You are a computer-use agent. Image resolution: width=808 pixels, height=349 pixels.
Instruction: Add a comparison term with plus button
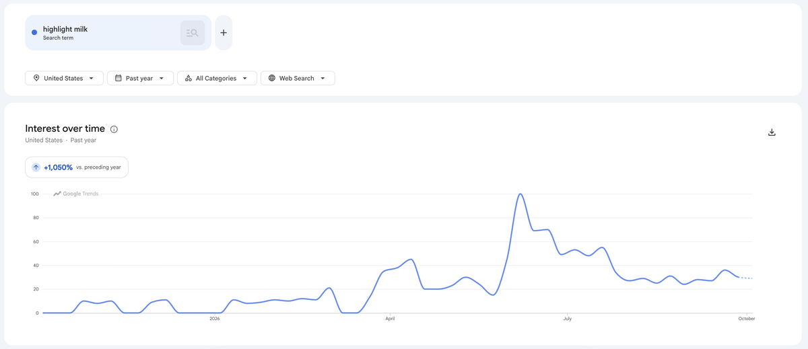pyautogui.click(x=224, y=33)
